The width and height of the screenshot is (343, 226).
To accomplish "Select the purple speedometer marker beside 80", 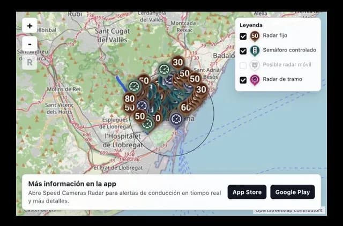I will pyautogui.click(x=143, y=106).
